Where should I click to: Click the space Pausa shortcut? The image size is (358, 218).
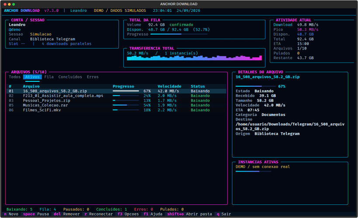click(36, 214)
